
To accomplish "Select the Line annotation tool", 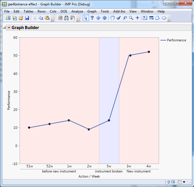I will (151, 18).
